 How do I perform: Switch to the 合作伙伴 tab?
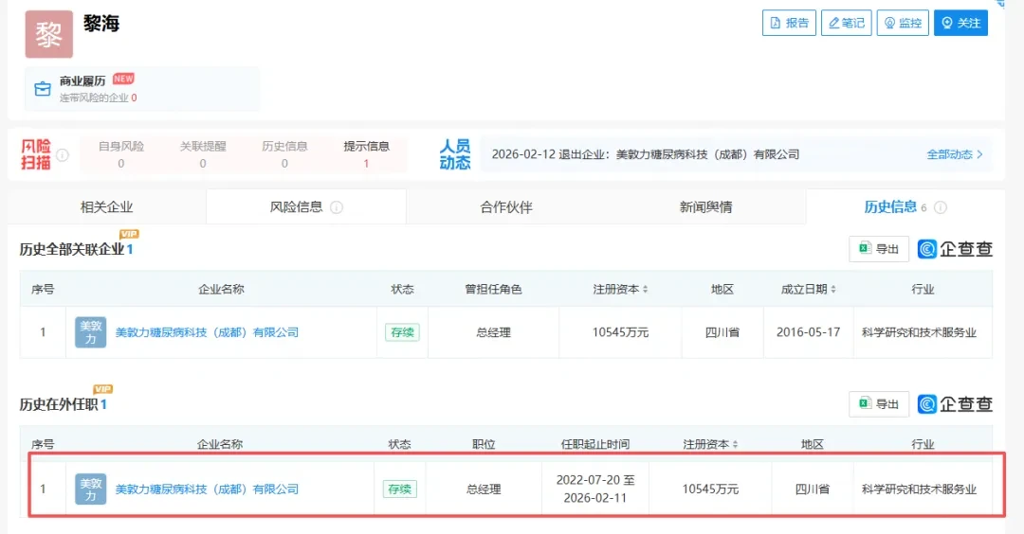506,207
